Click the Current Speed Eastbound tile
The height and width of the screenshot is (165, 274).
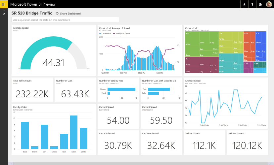pyautogui.click(x=118, y=116)
